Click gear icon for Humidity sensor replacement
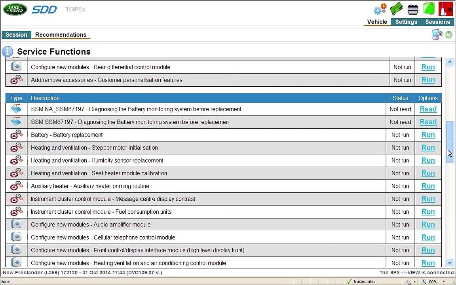Image resolution: width=456 pixels, height=285 pixels. tap(17, 160)
